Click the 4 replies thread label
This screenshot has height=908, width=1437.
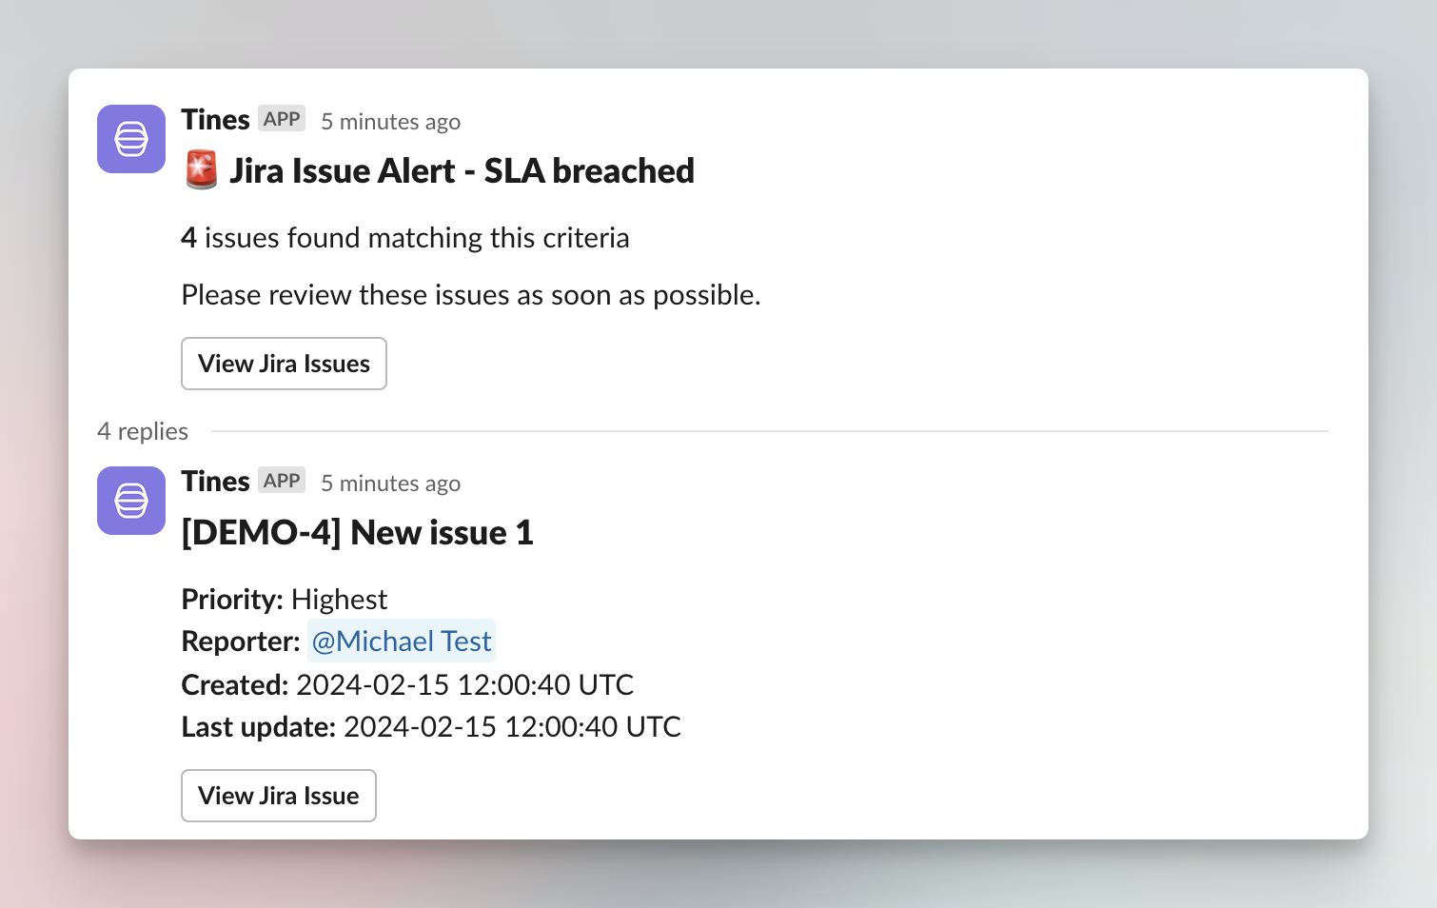point(143,431)
